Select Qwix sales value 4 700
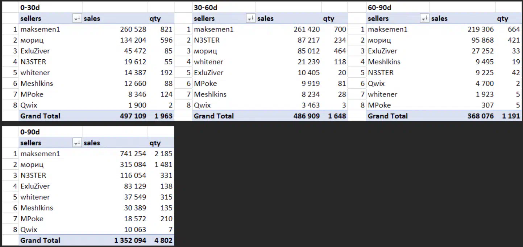Viewport: 523px width, 247px height. [x=485, y=84]
